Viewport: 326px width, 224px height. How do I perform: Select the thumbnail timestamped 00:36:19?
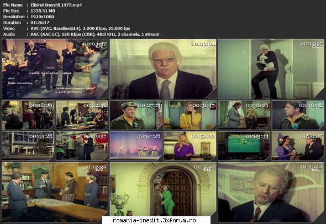tap(244, 115)
